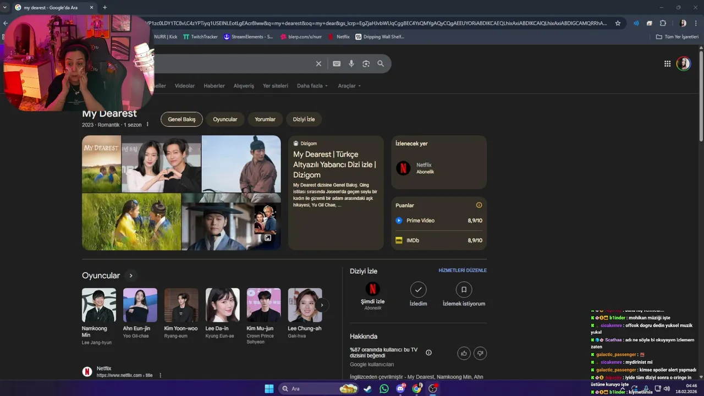This screenshot has height=396, width=704.
Task: Open TwitchTracker bookmark
Action: coord(200,37)
